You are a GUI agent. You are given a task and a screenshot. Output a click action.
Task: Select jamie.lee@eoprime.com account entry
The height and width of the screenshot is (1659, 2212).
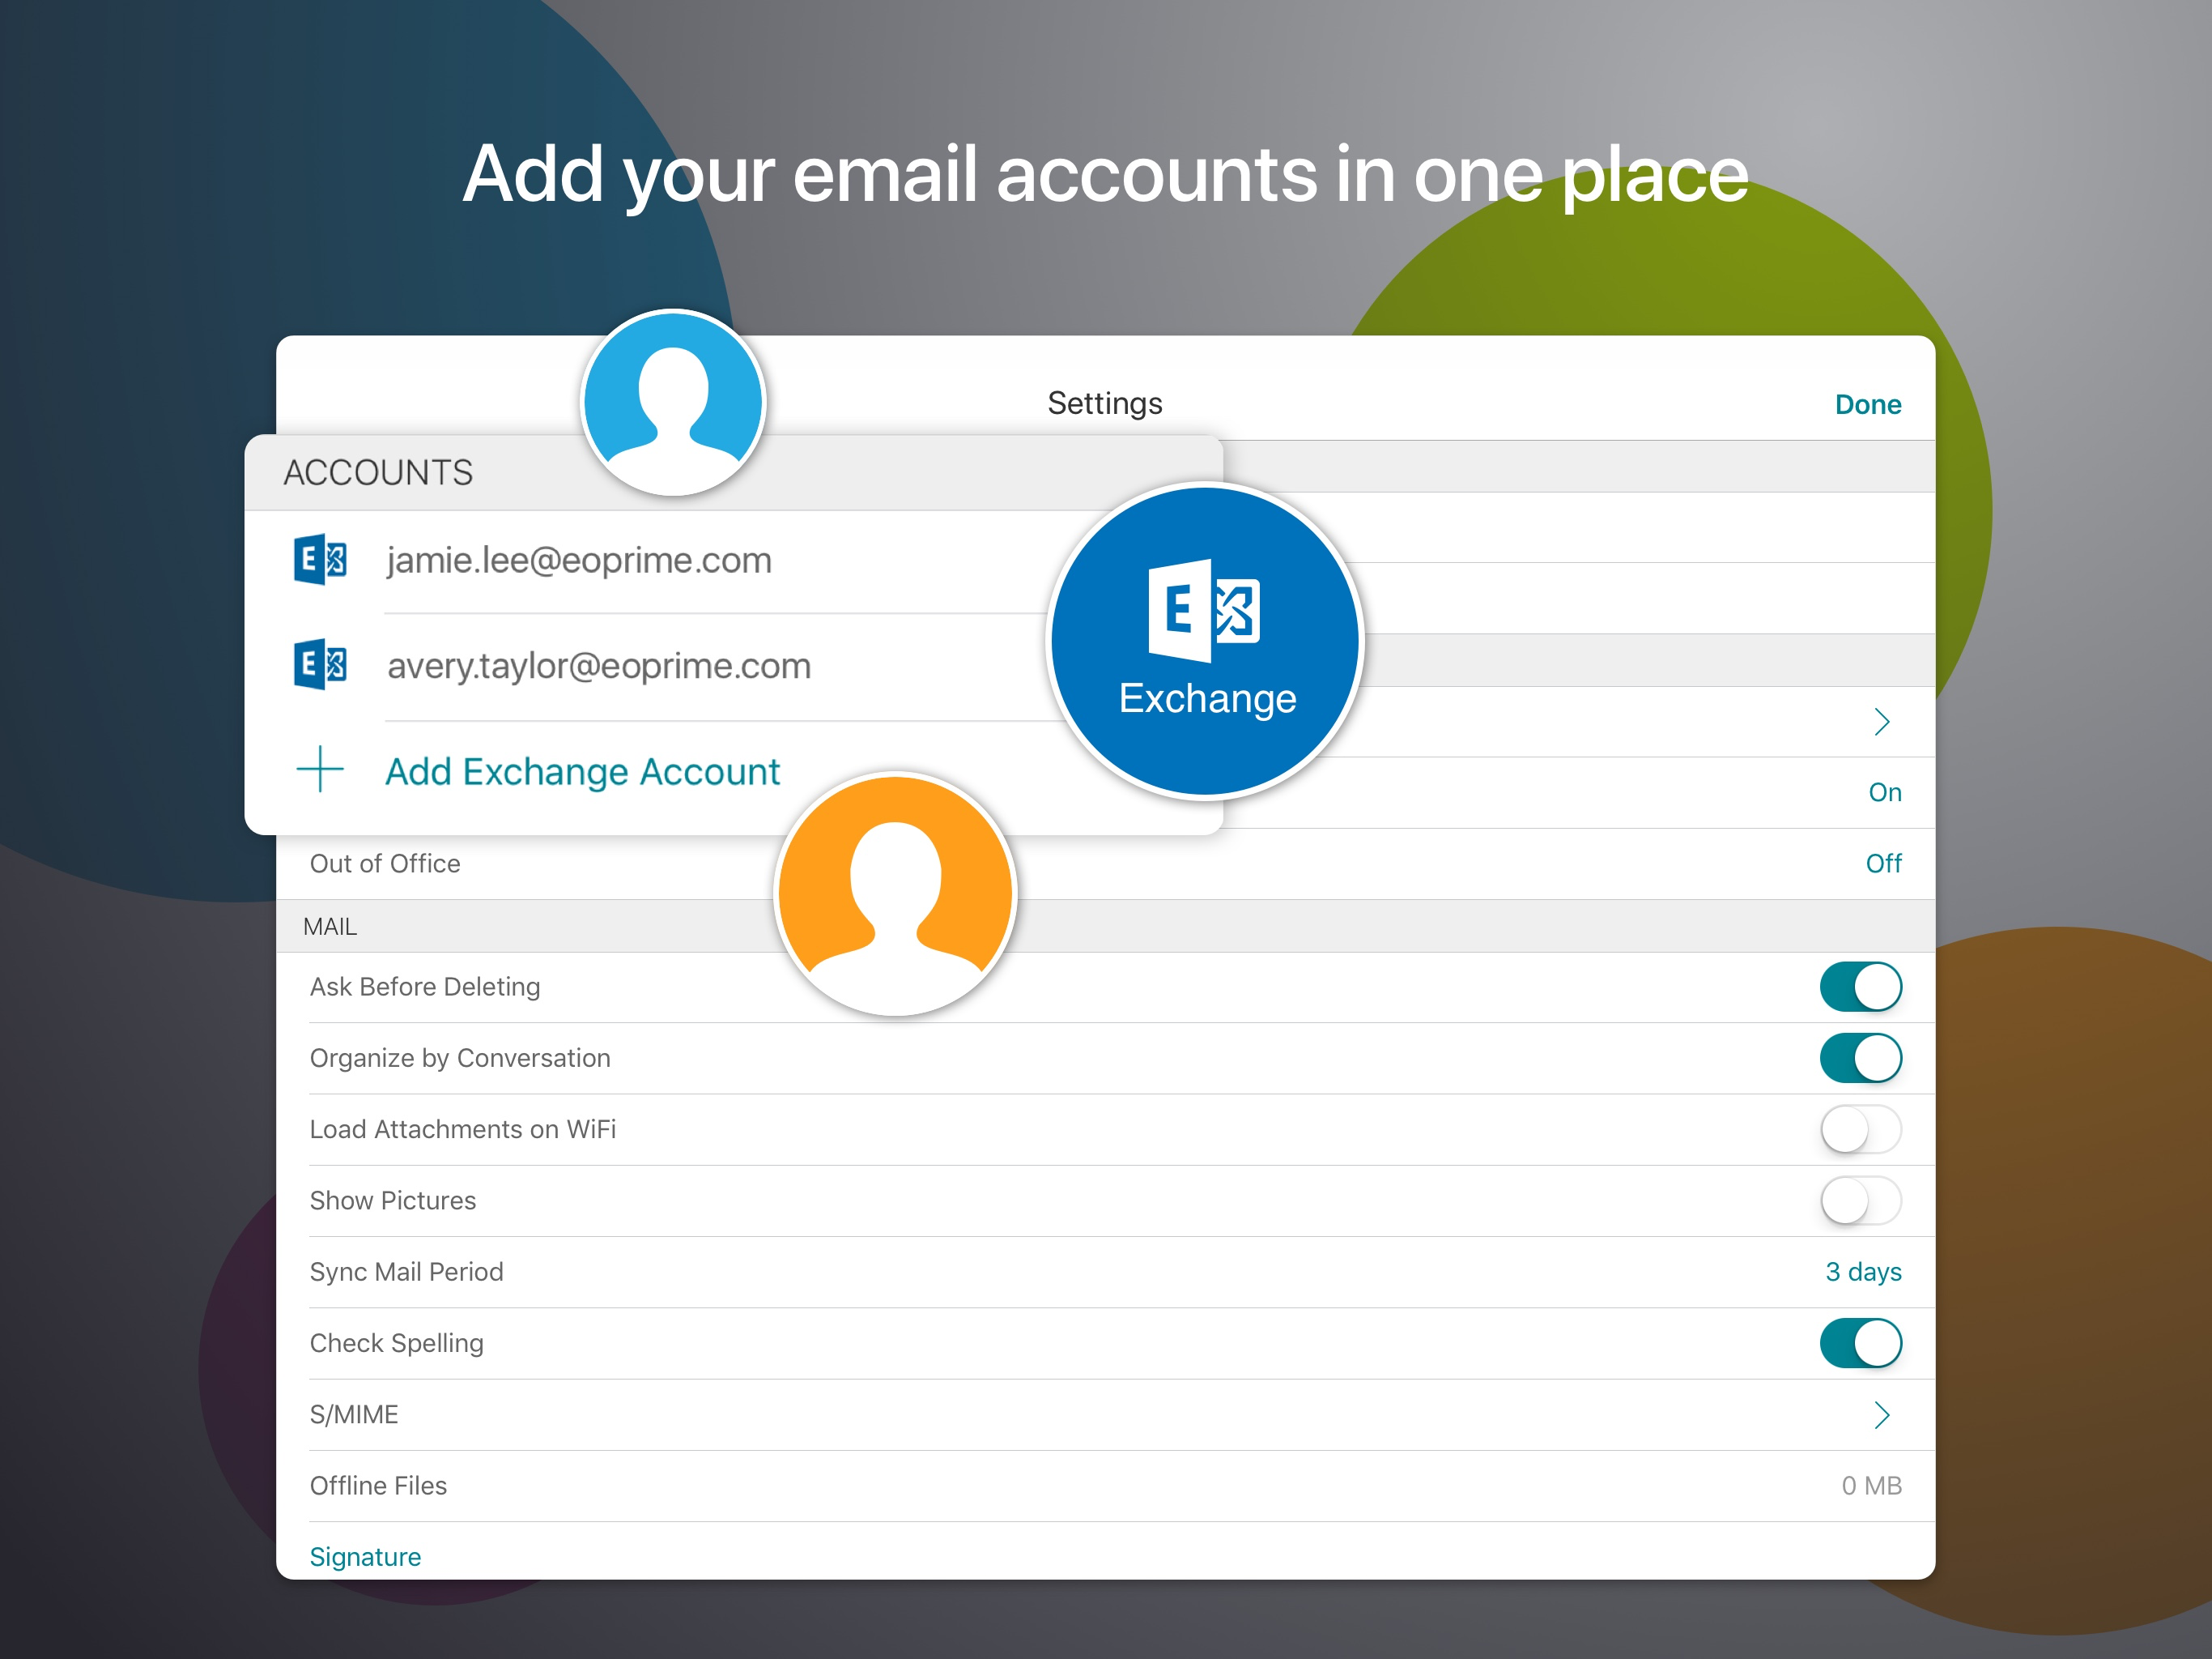(x=579, y=561)
